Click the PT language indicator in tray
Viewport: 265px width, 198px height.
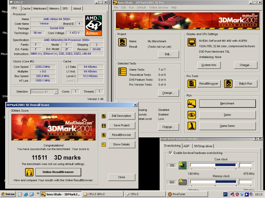pyautogui.click(x=225, y=194)
